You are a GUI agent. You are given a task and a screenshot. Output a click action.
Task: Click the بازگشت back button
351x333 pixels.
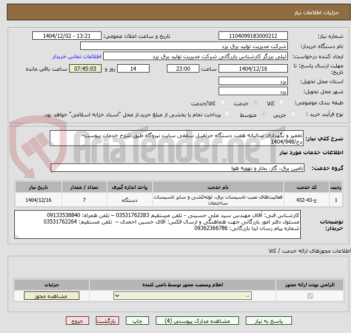107,321
